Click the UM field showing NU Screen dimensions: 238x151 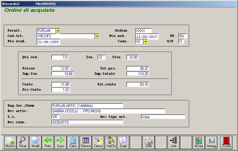(182, 36)
